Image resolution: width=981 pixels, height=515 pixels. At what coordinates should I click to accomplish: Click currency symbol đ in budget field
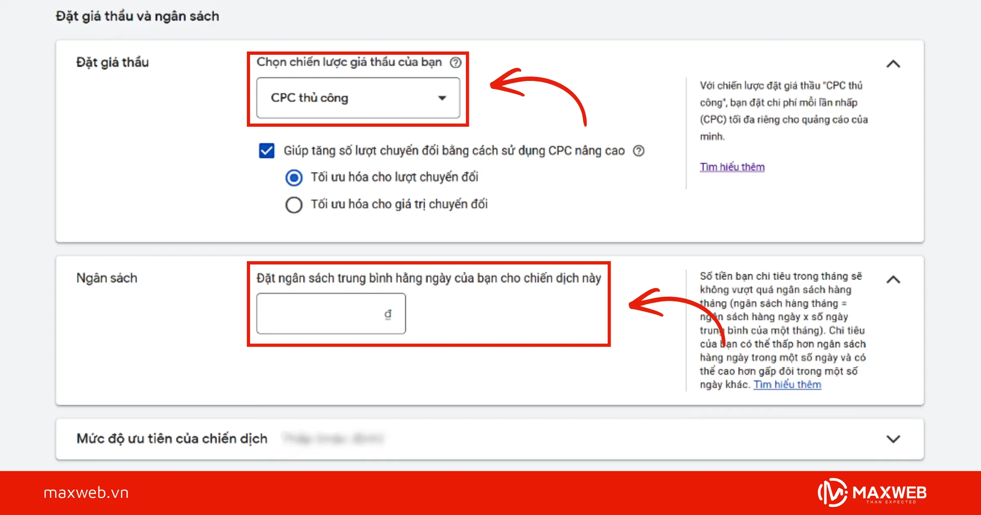[x=387, y=314]
